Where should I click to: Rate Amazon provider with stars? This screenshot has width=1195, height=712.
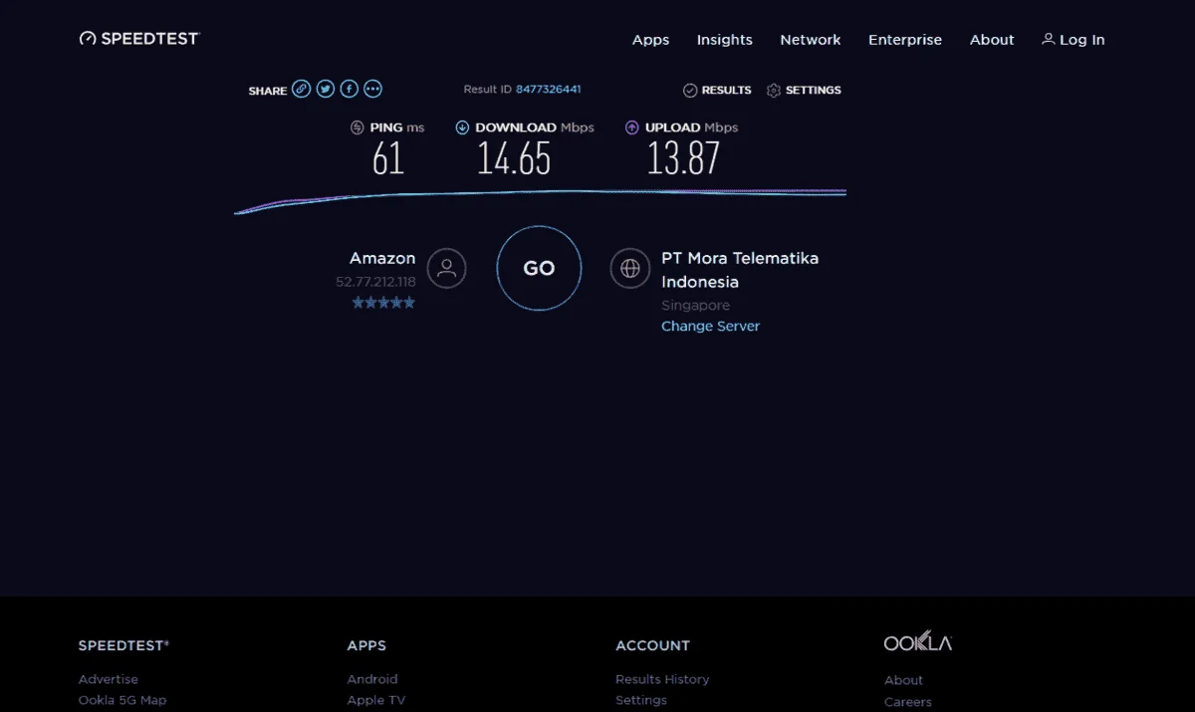pyautogui.click(x=383, y=303)
